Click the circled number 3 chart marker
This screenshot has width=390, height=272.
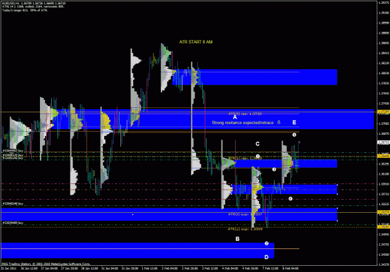click(x=274, y=169)
